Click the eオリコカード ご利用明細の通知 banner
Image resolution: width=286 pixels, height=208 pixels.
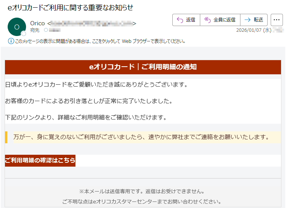click(143, 67)
